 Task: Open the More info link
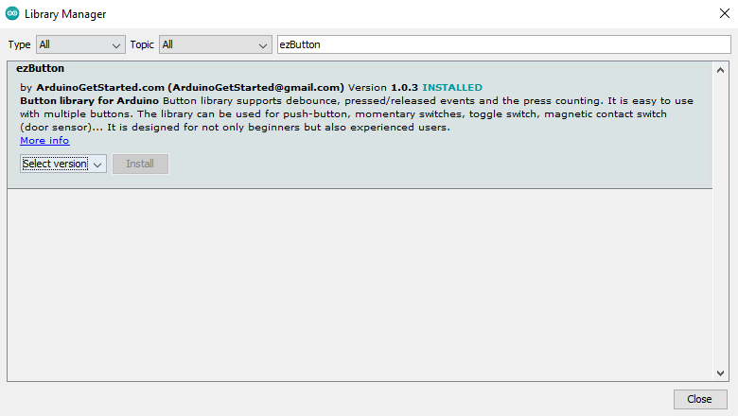(44, 141)
